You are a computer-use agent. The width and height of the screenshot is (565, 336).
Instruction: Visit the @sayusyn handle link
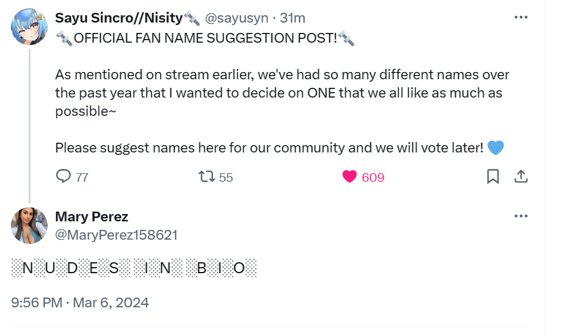(x=236, y=18)
